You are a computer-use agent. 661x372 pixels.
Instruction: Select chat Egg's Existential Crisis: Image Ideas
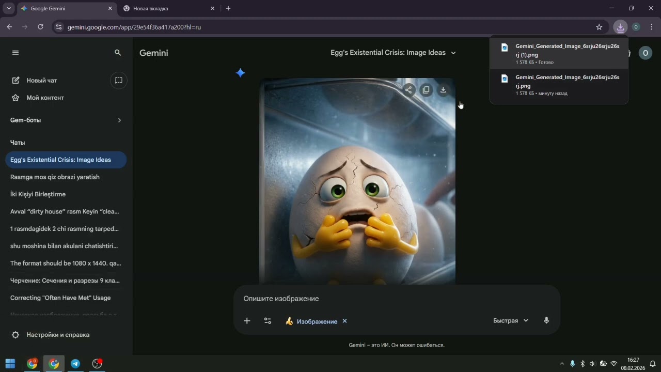click(x=66, y=160)
